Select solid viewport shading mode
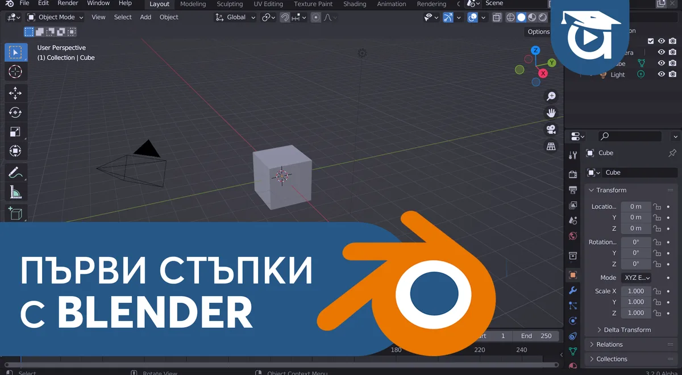This screenshot has height=375, width=682. [521, 18]
